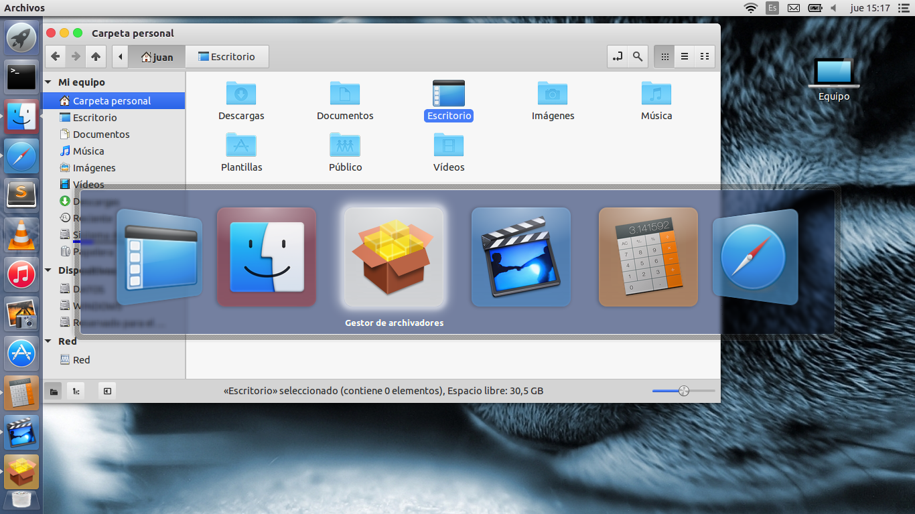Open the Launchpad rocket icon in dock

[x=21, y=37]
